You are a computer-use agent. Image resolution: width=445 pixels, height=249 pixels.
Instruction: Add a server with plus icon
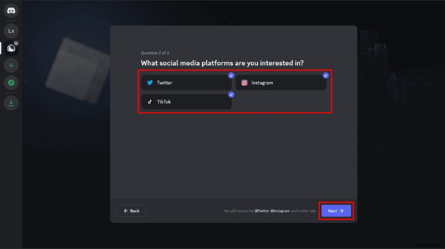pos(11,66)
